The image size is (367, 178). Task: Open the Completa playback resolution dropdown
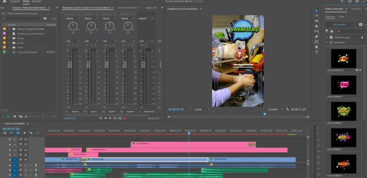pyautogui.click(x=275, y=109)
